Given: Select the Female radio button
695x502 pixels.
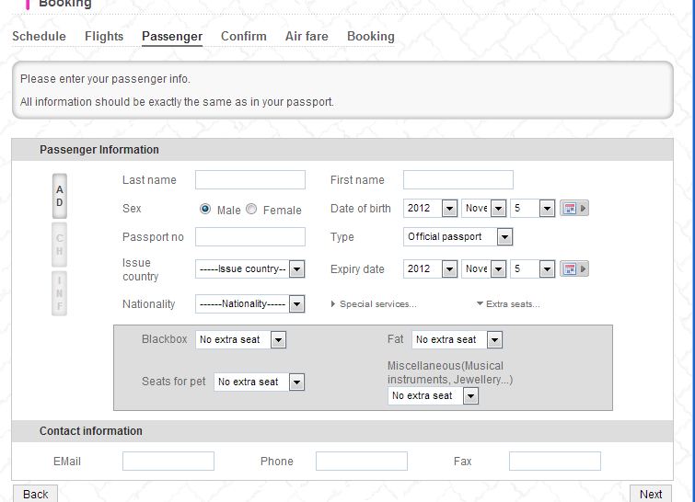Looking at the screenshot, I should (251, 209).
